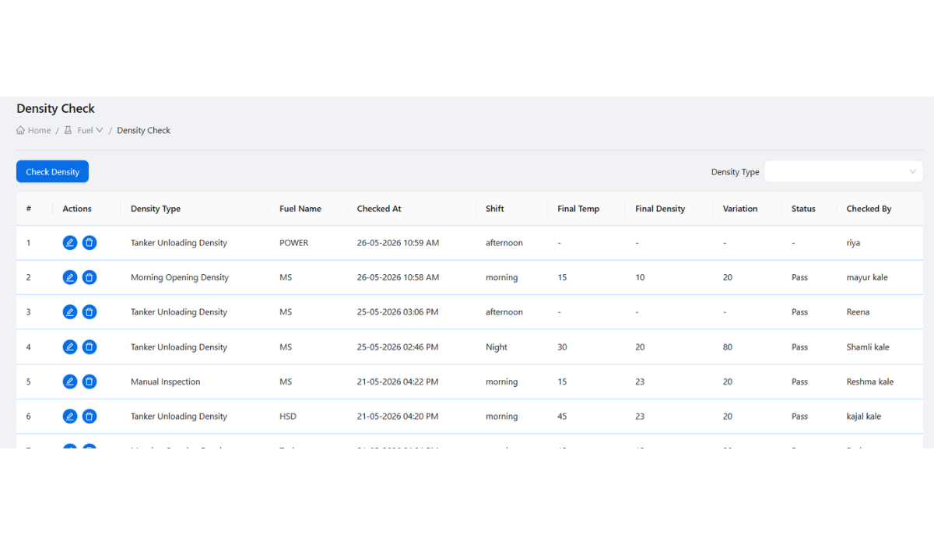Click the Check Density button
The image size is (934, 545).
click(x=52, y=171)
